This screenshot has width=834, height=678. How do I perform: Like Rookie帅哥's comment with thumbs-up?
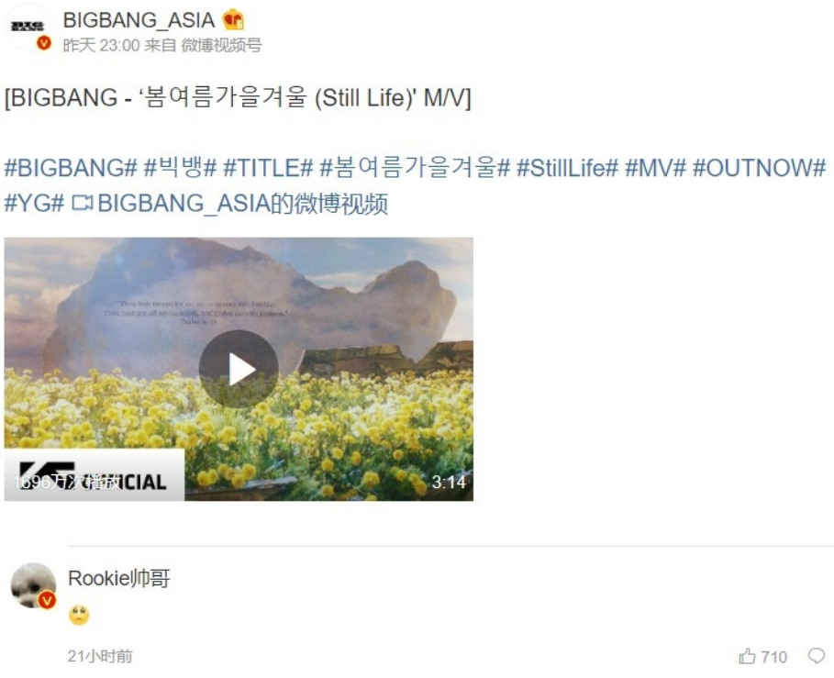click(x=748, y=656)
